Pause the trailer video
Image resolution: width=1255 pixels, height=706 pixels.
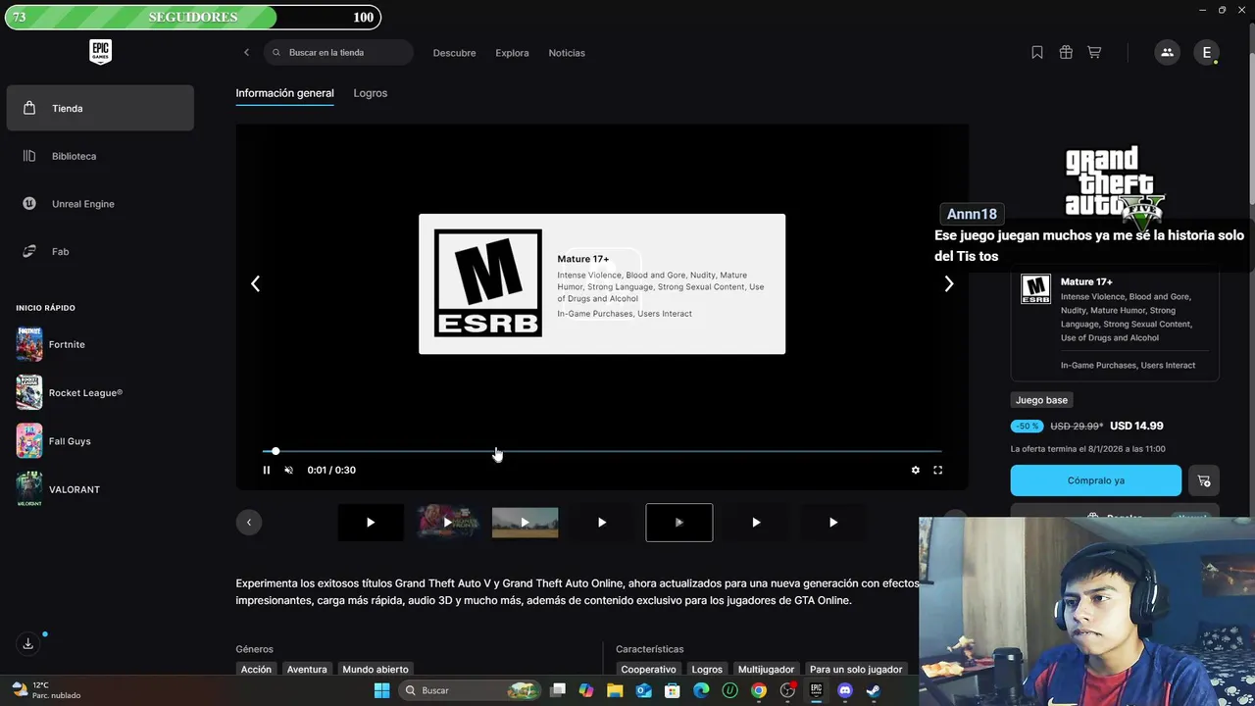266,470
